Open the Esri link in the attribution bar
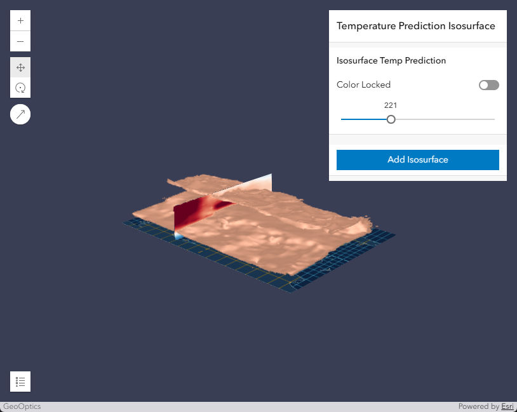This screenshot has width=517, height=412. 507,406
